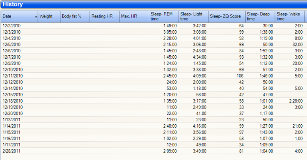307x160 pixels.
Task: Sort by Sleep- REM time column header
Action: (164, 17)
